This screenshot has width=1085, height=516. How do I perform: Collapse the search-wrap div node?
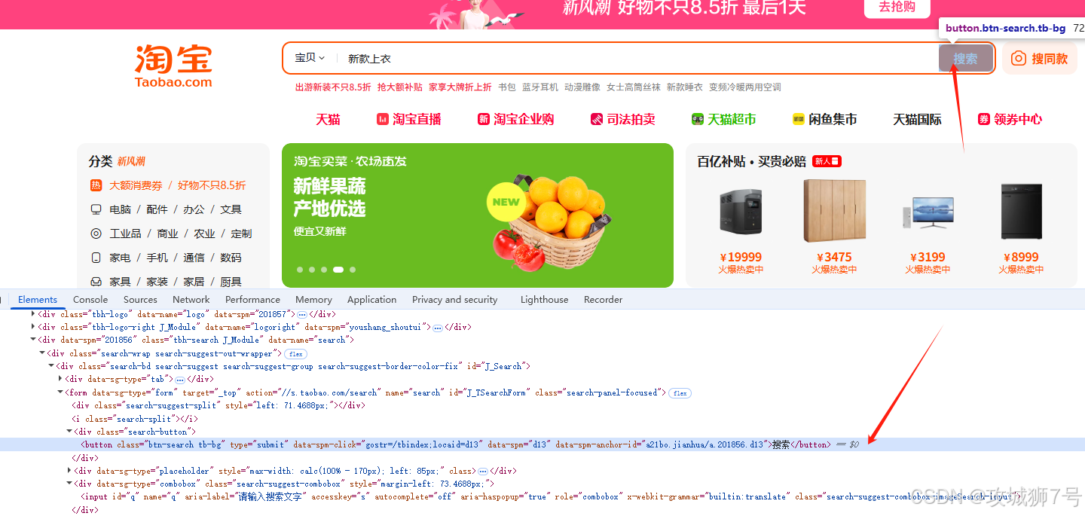42,353
